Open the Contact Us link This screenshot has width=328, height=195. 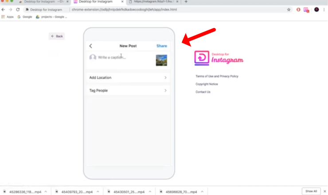coord(203,92)
